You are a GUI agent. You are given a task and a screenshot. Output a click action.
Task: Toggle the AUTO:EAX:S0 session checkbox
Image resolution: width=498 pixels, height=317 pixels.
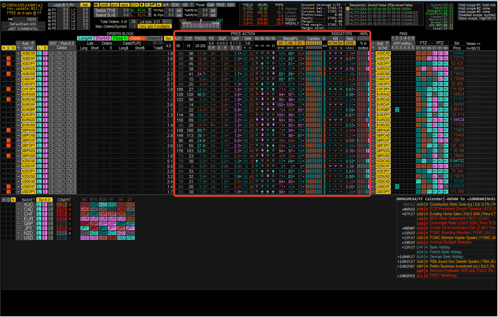[348, 8]
